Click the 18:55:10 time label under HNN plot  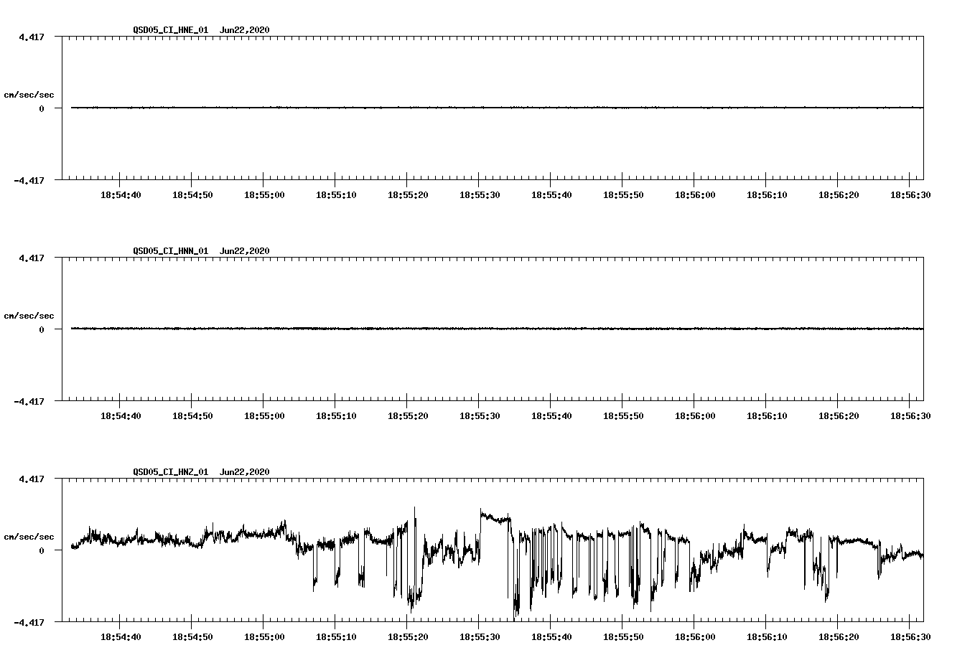336,416
